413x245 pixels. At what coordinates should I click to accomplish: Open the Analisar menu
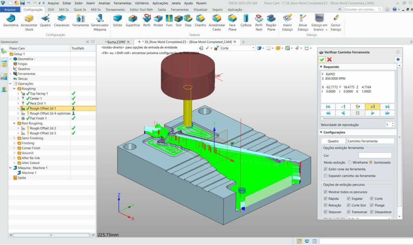point(104,3)
